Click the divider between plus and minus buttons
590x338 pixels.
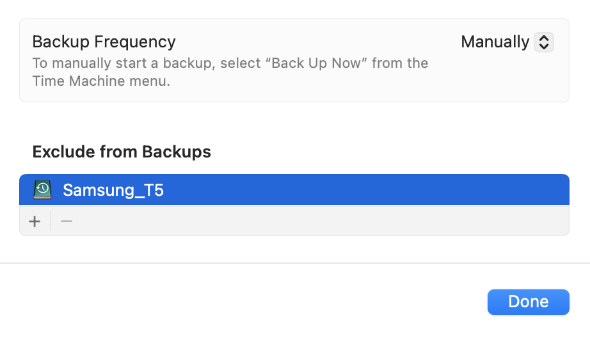(51, 221)
